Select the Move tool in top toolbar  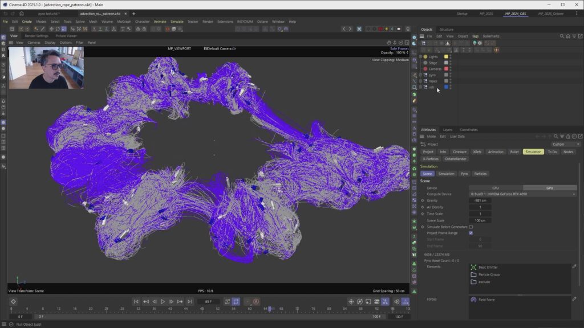point(51,28)
